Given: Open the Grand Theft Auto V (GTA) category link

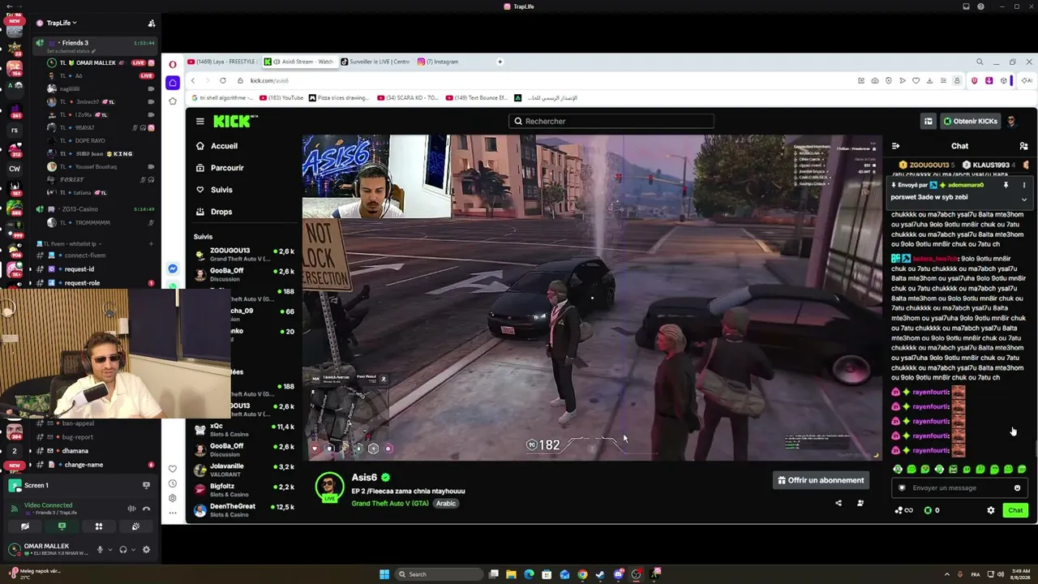Looking at the screenshot, I should [390, 504].
